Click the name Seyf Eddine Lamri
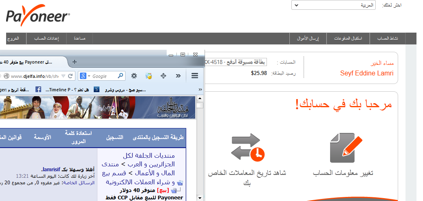 coord(367,73)
